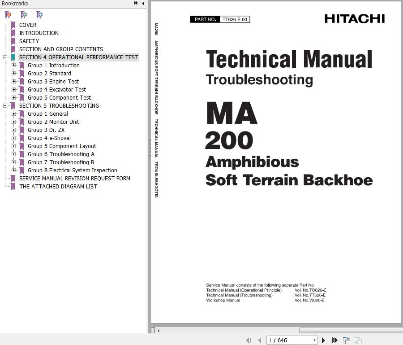Open SERVICE MANUAL REVISION REQUEST FORM bookmark
The width and height of the screenshot is (403, 345).
[74, 179]
